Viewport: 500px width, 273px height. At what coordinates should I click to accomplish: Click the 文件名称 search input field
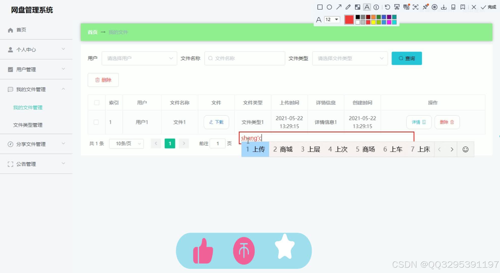tap(245, 58)
